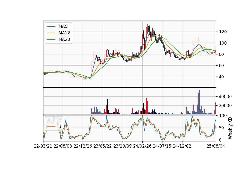240x172 pixels.
Task: Click the 22/03/21 date tick label
Action: pos(43,146)
